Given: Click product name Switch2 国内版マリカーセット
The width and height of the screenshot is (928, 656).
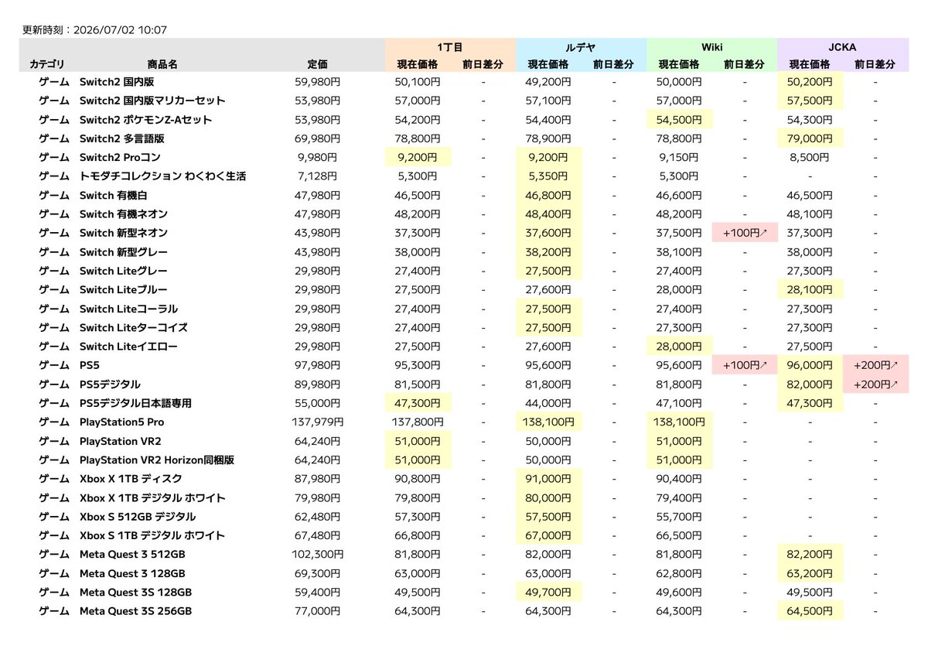Looking at the screenshot, I should 152,101.
